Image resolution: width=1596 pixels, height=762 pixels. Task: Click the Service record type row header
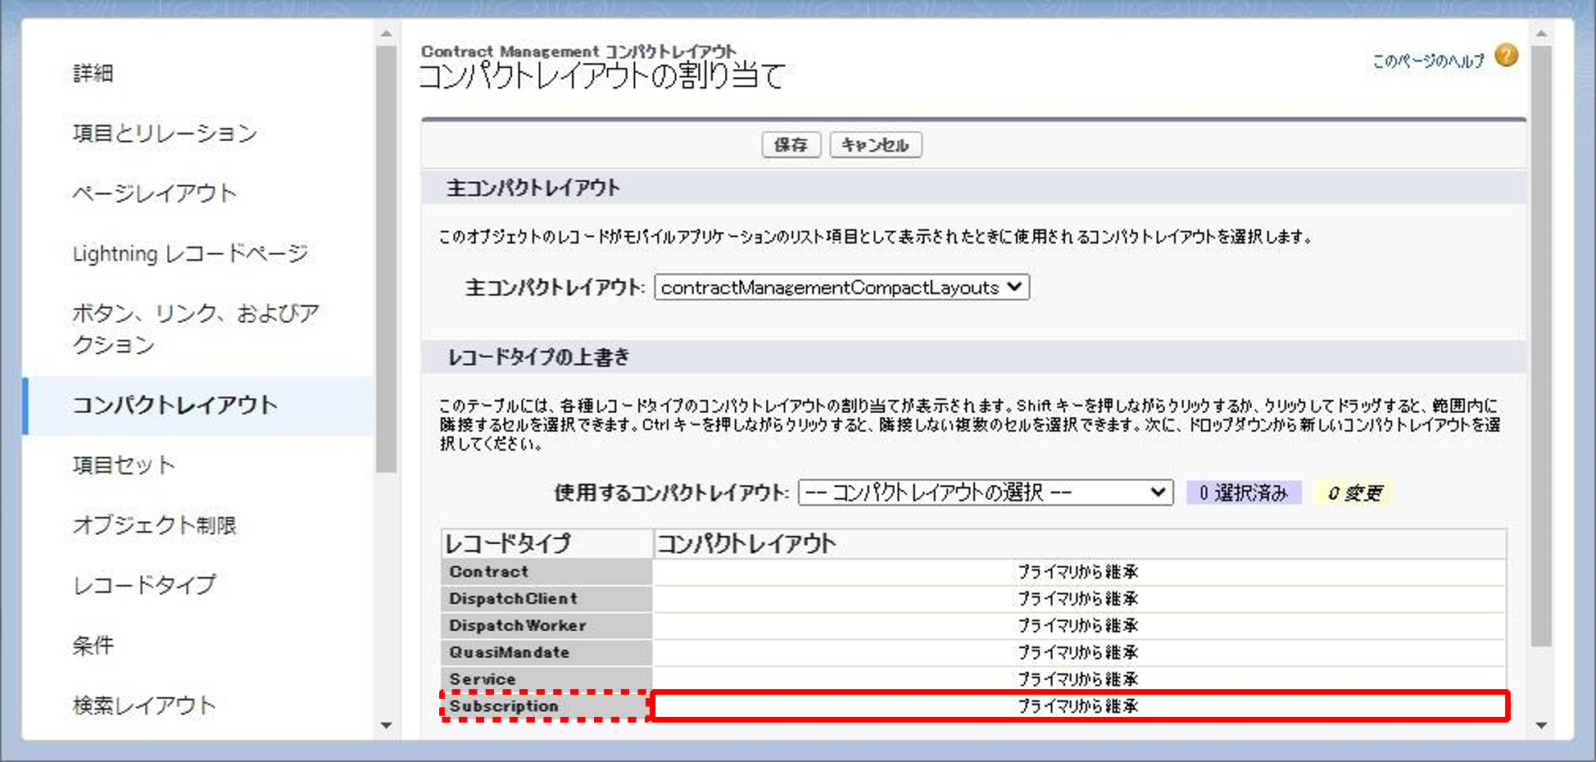pos(546,679)
